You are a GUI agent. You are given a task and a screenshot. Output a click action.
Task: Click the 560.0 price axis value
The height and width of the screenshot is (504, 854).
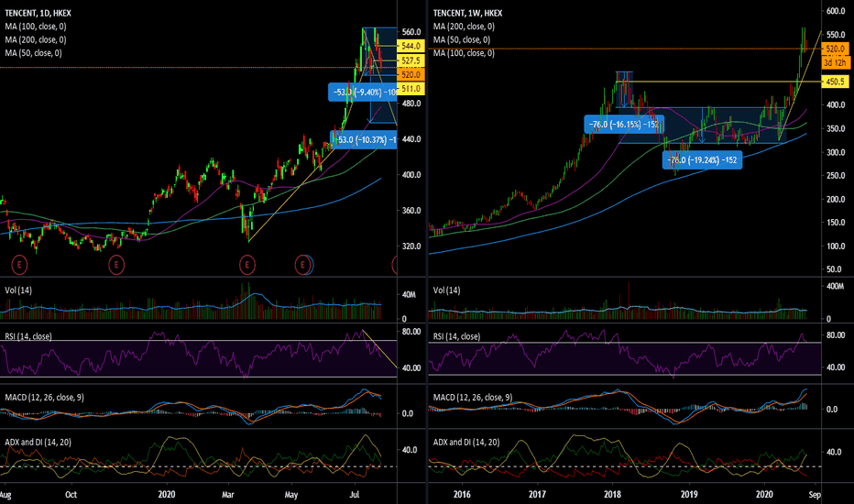[x=411, y=32]
